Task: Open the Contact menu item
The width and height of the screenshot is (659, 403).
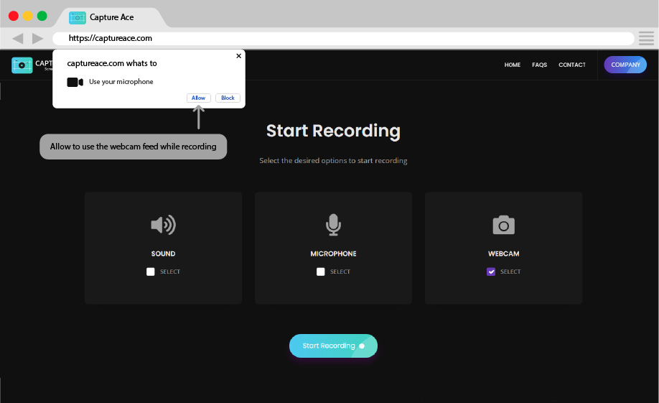Action: pyautogui.click(x=572, y=65)
